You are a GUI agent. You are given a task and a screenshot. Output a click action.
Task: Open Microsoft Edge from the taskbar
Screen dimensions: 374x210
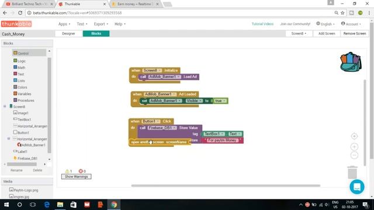(x=47, y=205)
